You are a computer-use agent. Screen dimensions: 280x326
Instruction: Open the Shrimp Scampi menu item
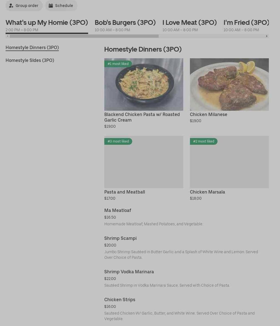point(187,248)
